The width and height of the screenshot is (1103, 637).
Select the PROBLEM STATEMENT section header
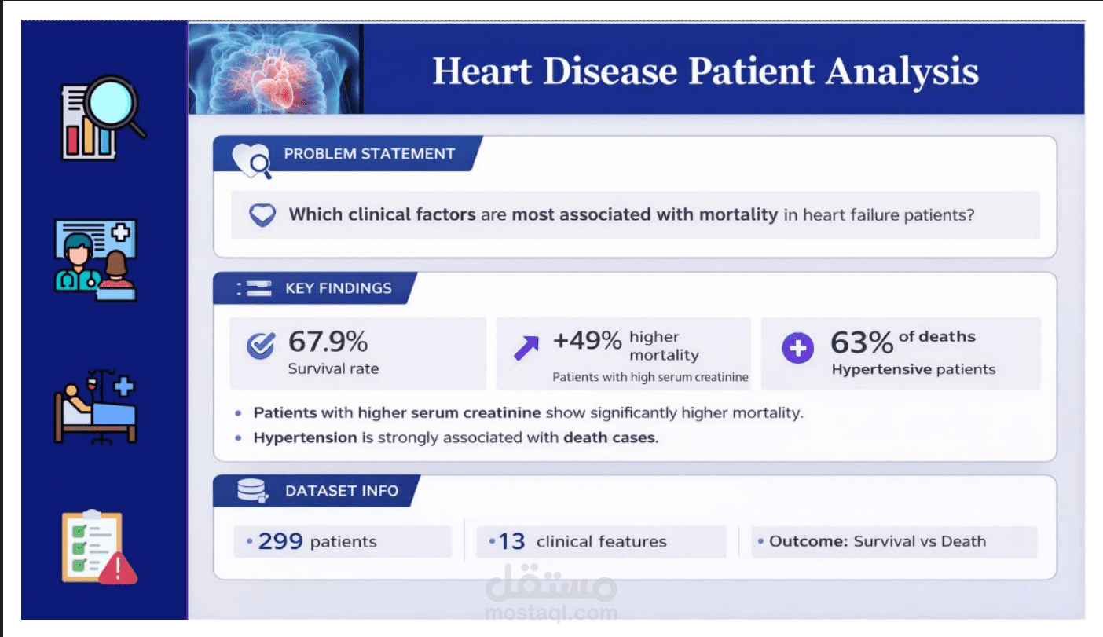click(x=369, y=154)
